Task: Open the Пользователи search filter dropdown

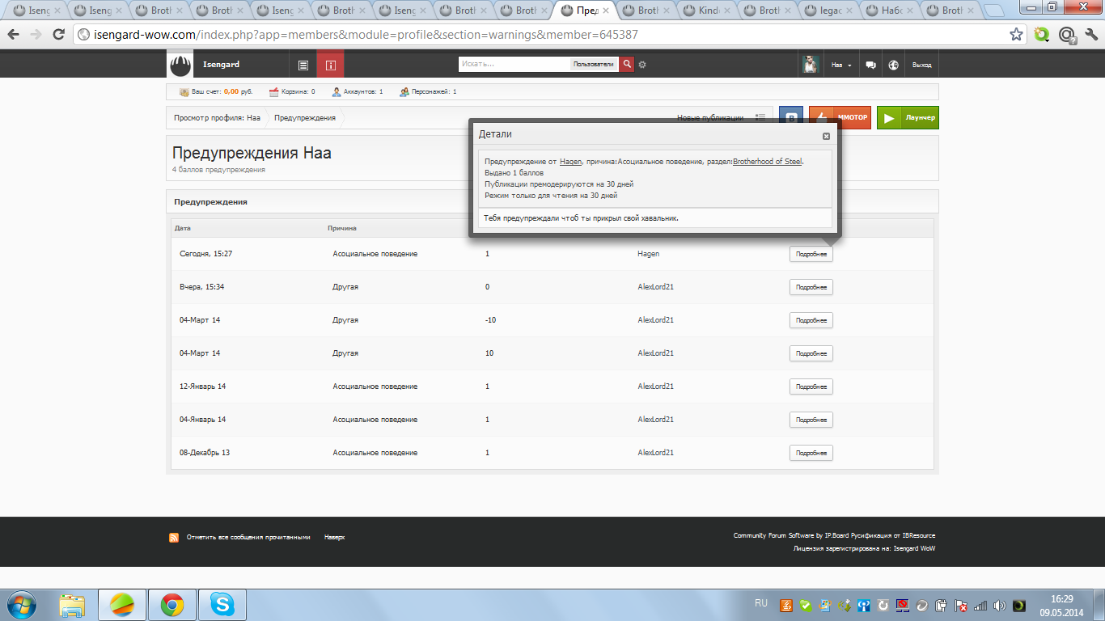Action: (x=593, y=64)
